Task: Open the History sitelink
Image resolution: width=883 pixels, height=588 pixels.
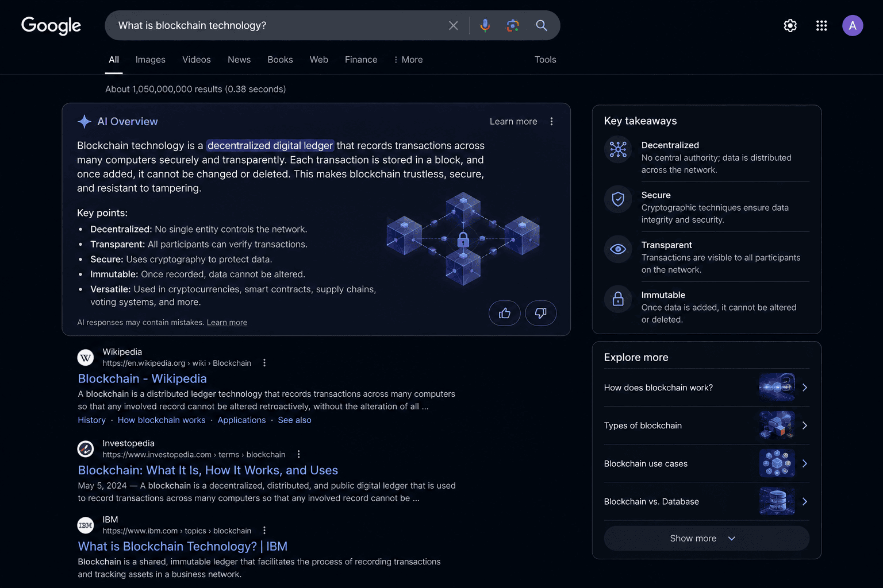Action: pos(92,420)
